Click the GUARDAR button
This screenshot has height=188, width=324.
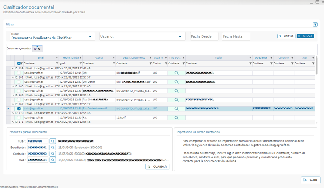(157, 167)
